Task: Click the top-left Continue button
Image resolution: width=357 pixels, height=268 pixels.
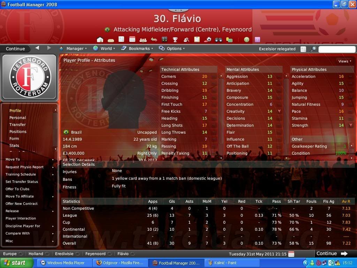Action: click(15, 49)
